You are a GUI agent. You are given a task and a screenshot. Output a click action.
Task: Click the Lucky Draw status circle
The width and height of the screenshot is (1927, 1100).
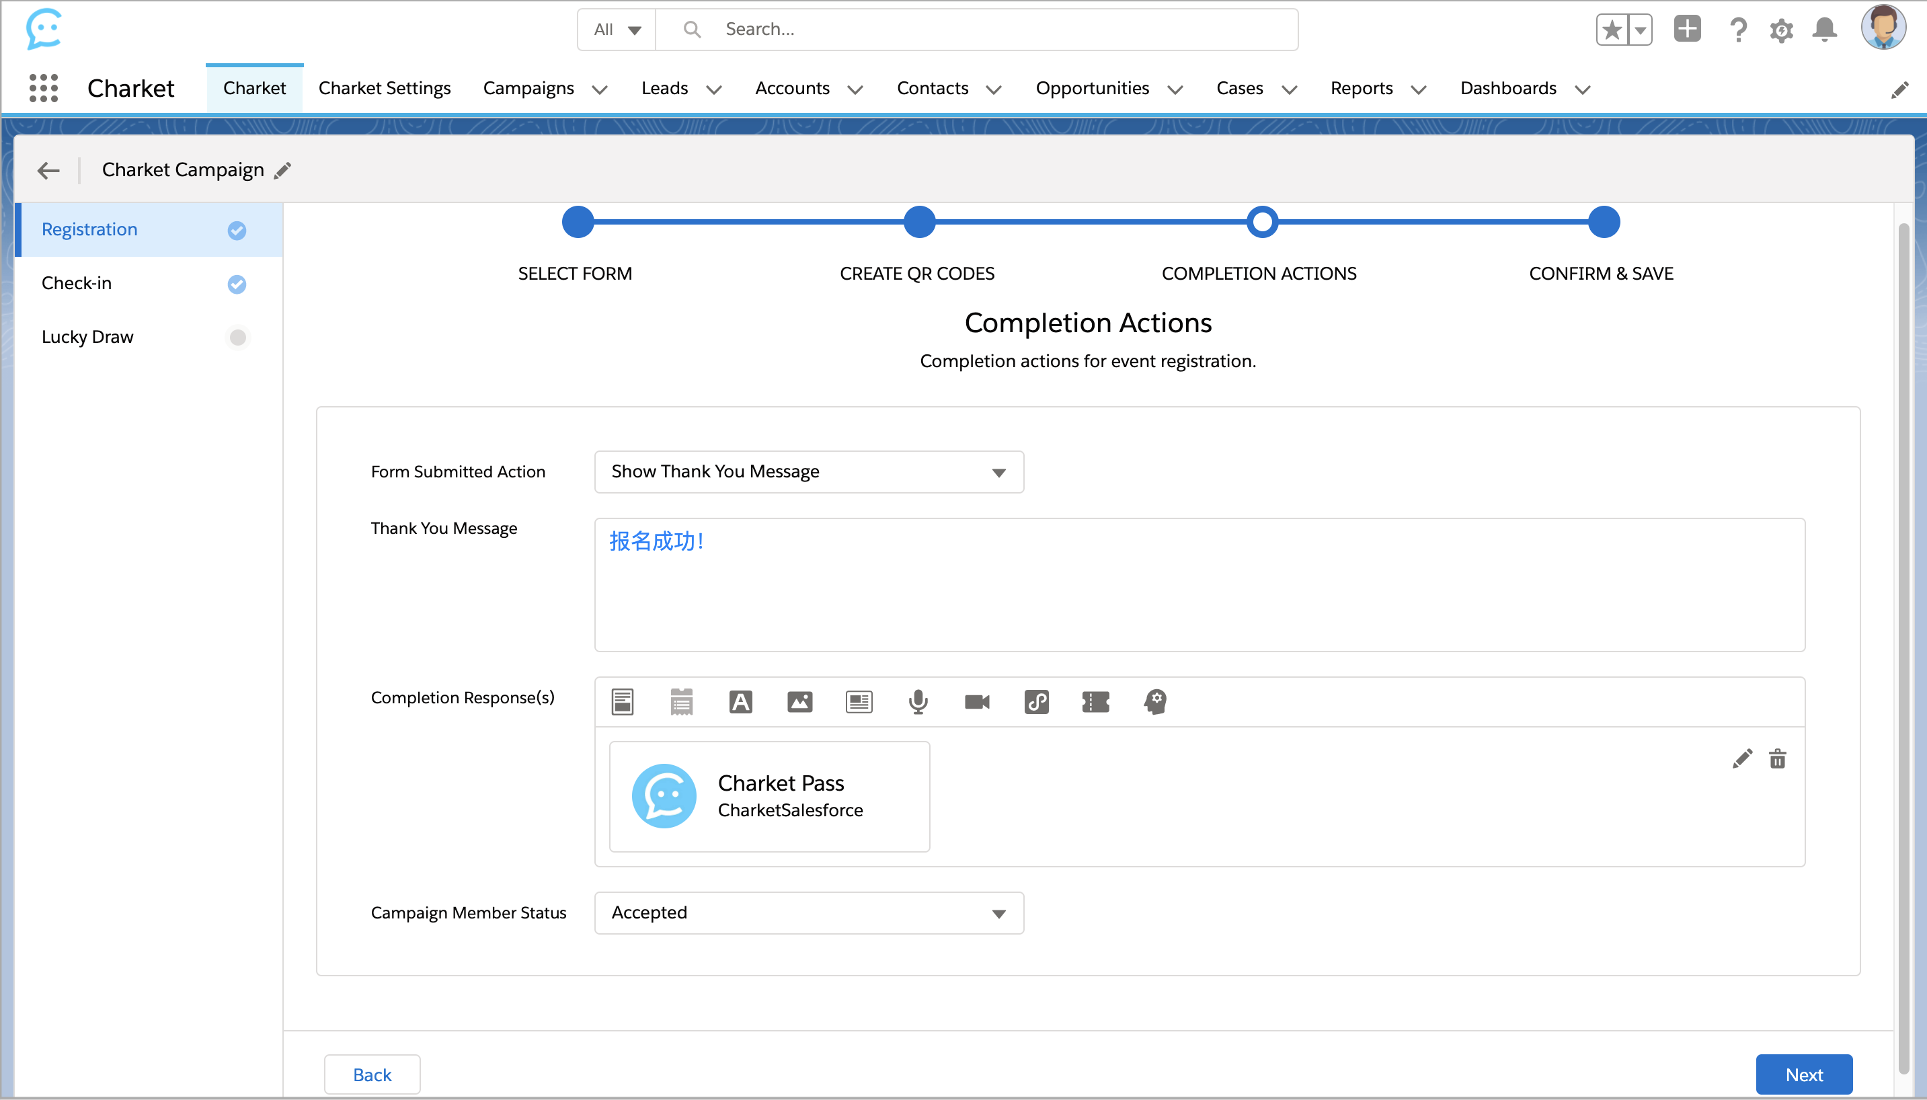(237, 337)
